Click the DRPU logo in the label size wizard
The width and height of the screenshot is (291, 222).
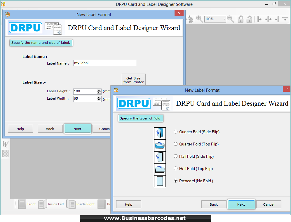(x=25, y=28)
